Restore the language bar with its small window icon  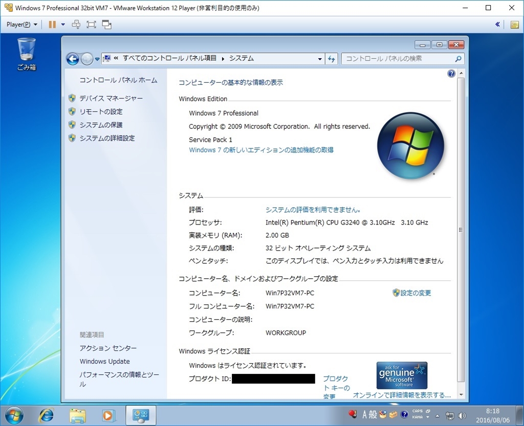428,411
